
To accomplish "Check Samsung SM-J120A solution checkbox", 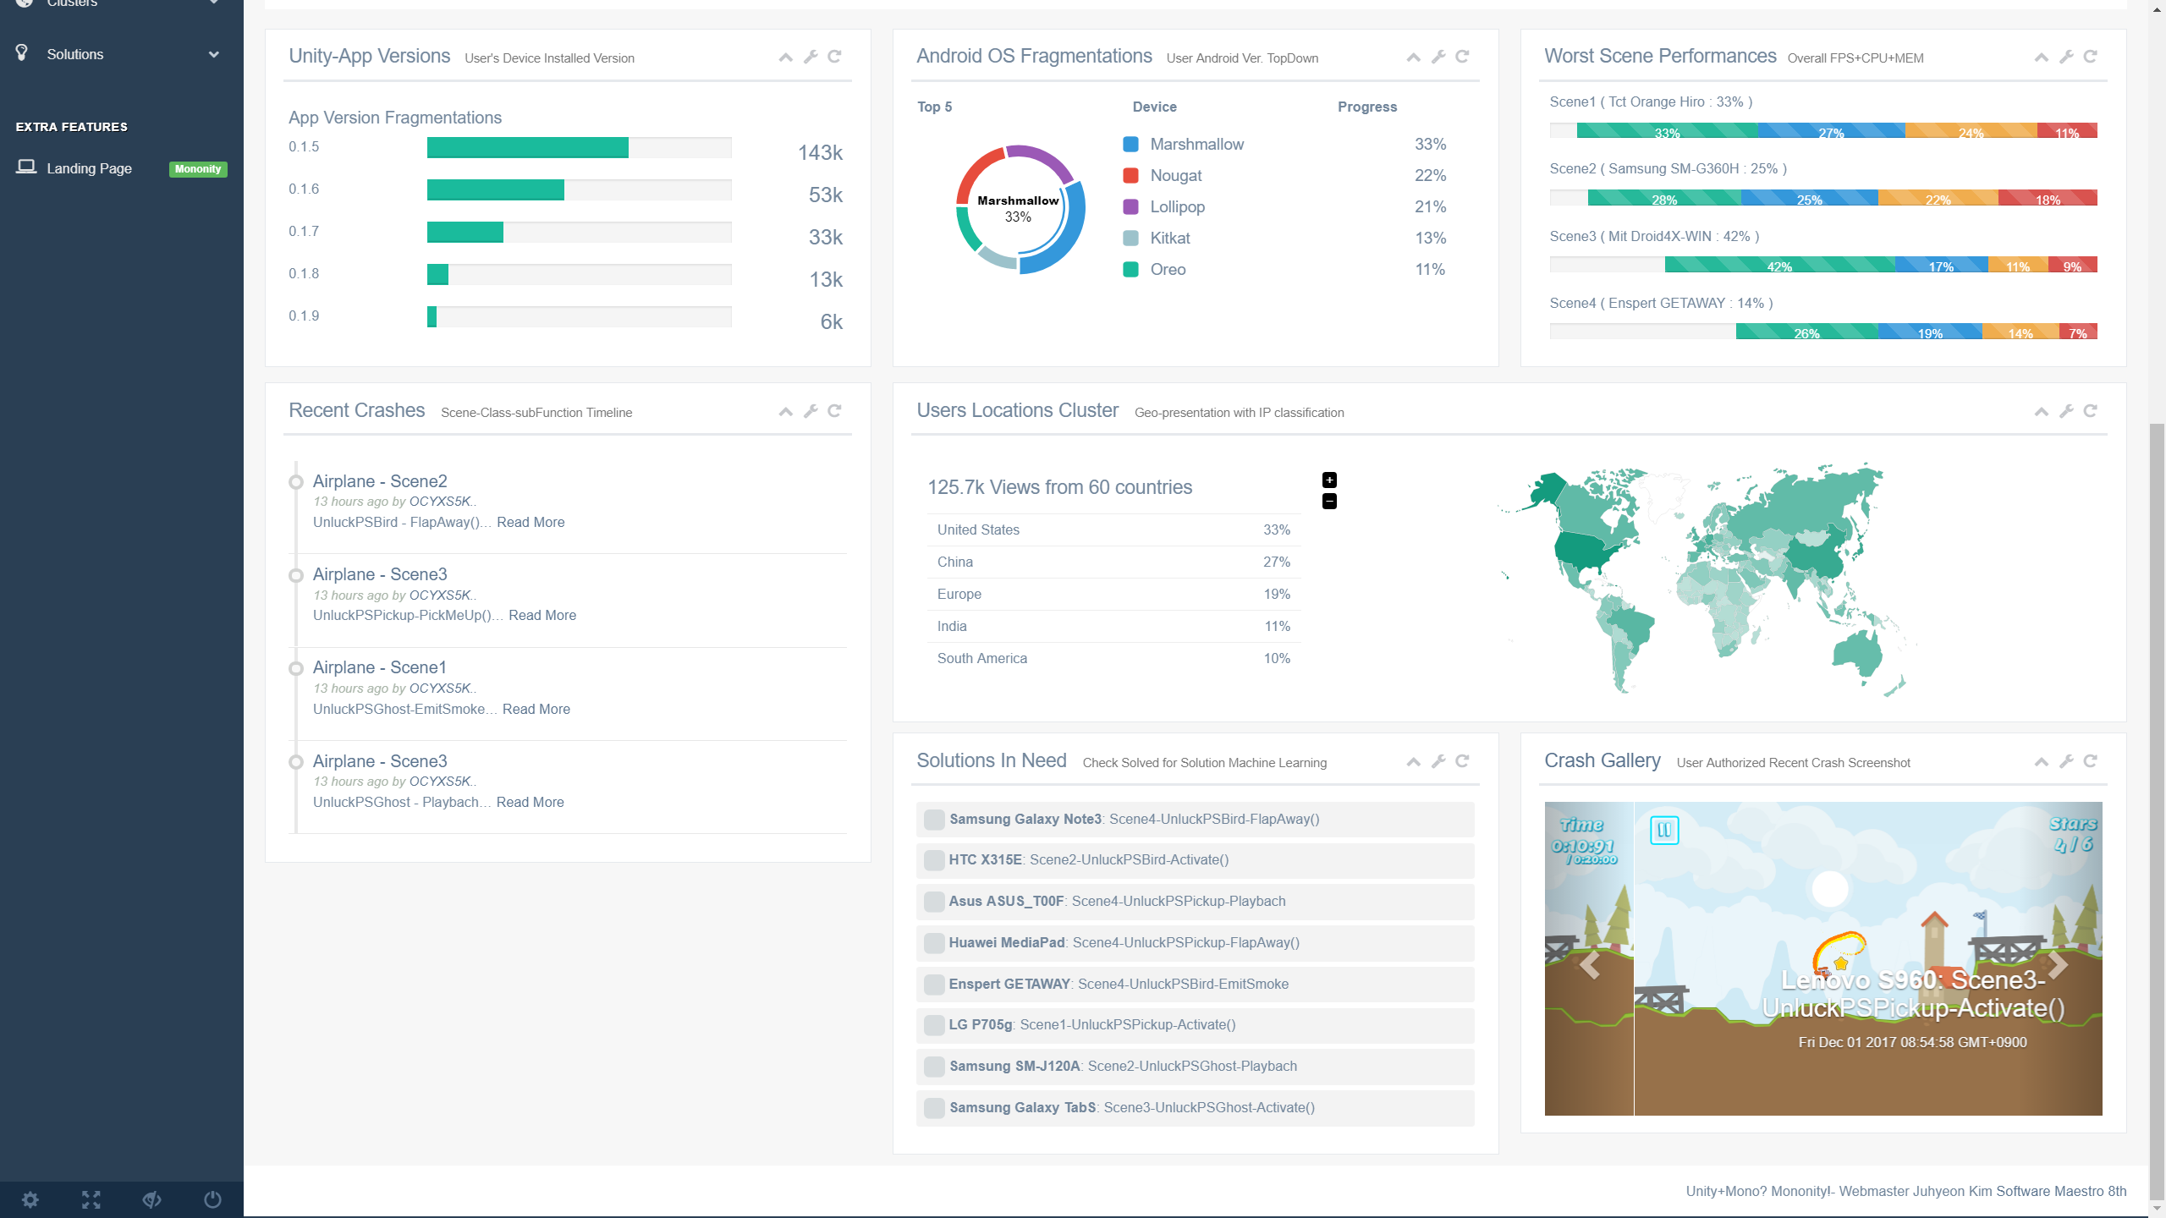I will [934, 1067].
